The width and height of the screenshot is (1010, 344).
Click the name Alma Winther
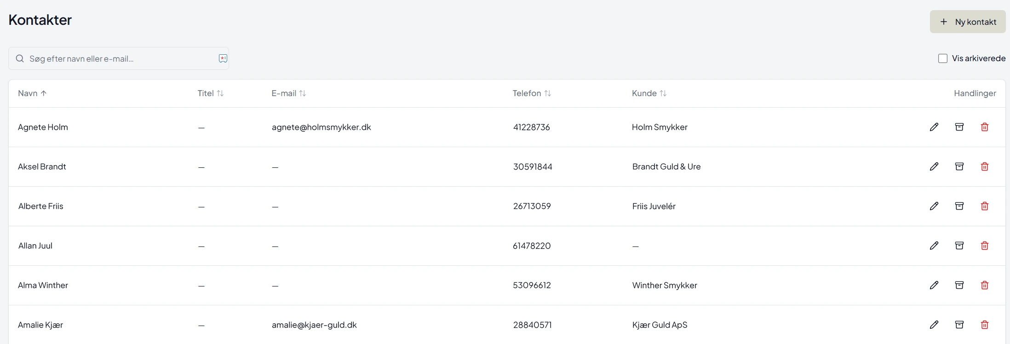[x=43, y=285]
